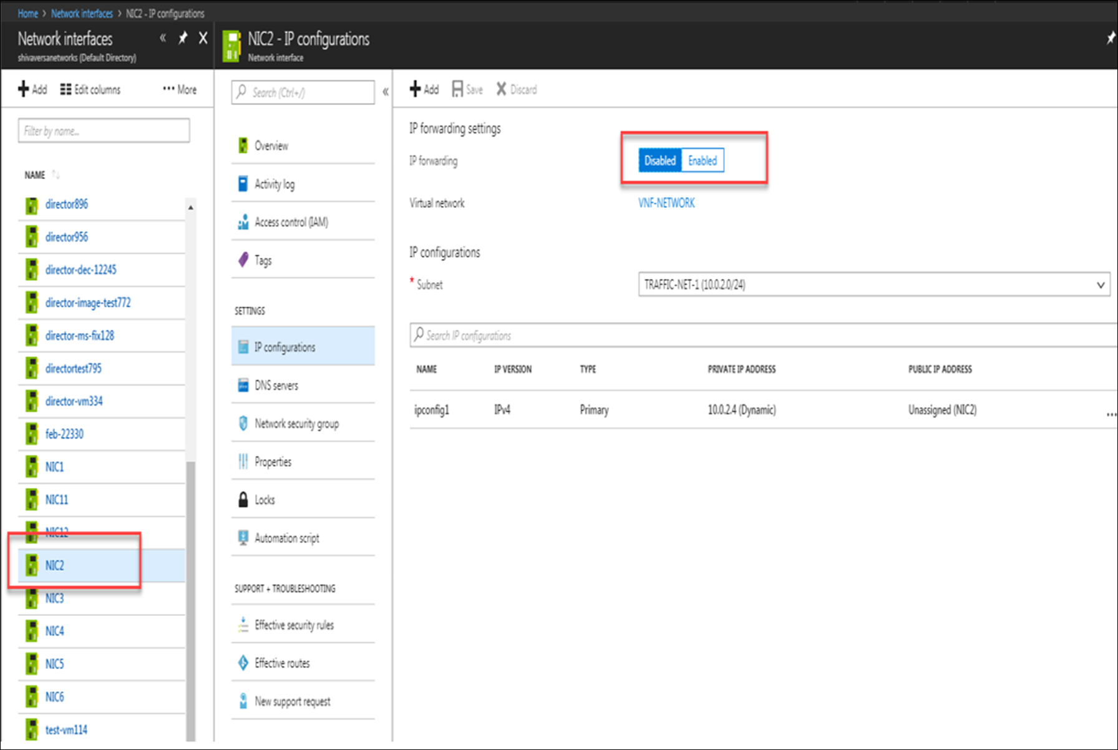Click the director-vm334 interface icon
This screenshot has width=1118, height=750.
[31, 401]
